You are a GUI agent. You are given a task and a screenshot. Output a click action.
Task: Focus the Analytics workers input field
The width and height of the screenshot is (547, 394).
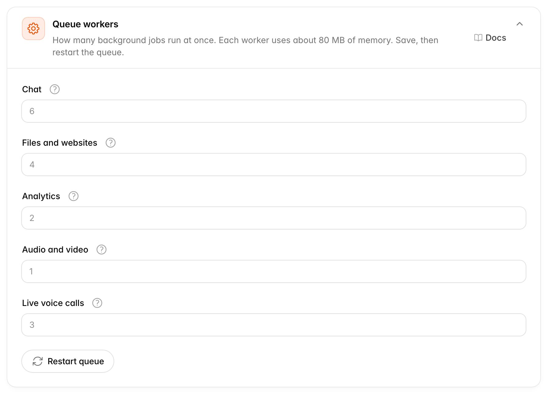(274, 218)
